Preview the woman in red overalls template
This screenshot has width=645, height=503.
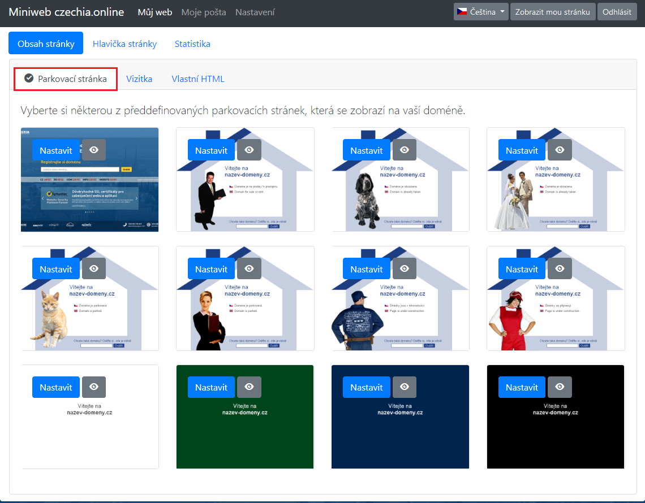[x=560, y=268]
